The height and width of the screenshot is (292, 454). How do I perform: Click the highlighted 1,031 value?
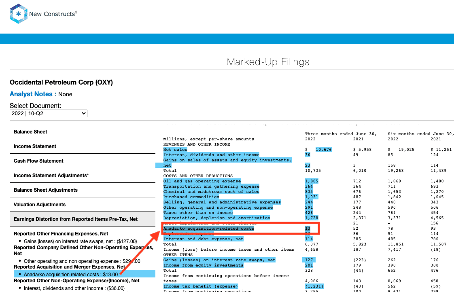pyautogui.click(x=312, y=197)
